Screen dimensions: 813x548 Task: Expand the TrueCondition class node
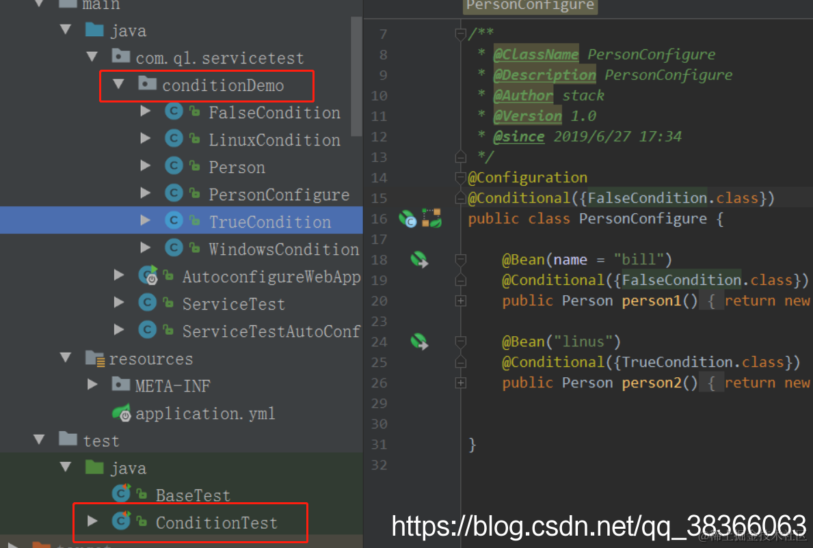(146, 221)
